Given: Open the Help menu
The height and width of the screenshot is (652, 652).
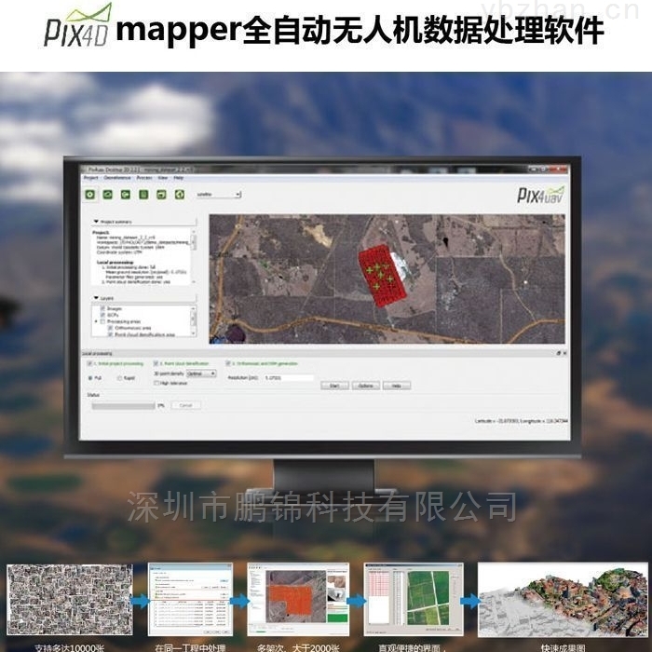Looking at the screenshot, I should [x=179, y=178].
